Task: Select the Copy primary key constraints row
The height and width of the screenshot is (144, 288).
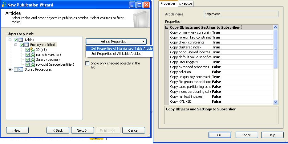Action: point(221,32)
